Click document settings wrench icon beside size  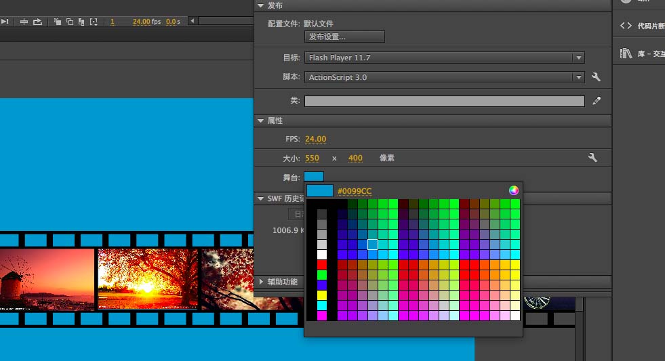592,158
